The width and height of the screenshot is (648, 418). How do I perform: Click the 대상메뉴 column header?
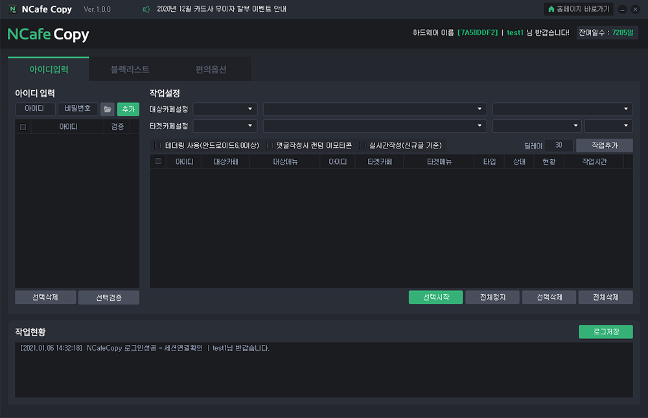pyautogui.click(x=285, y=161)
